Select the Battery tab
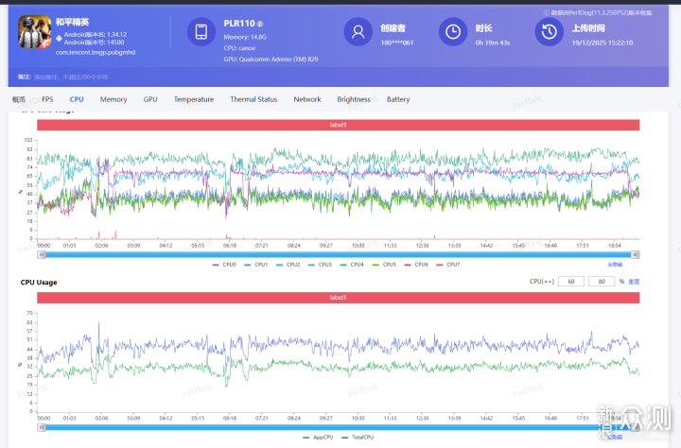 click(398, 99)
